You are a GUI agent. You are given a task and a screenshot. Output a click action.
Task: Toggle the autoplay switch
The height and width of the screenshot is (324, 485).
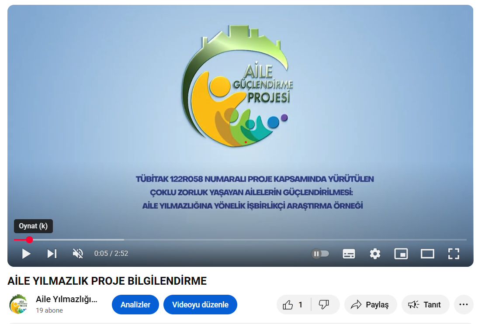(x=320, y=254)
